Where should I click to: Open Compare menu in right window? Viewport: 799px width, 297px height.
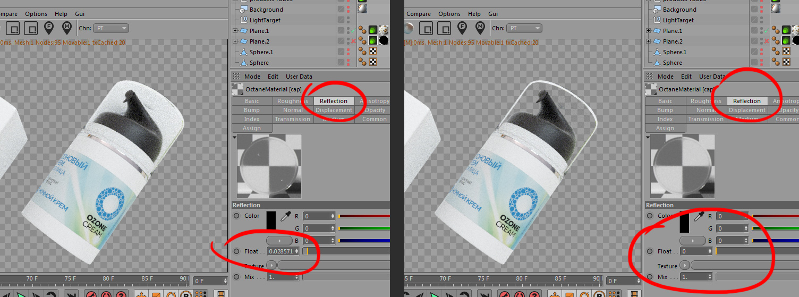[x=419, y=14]
